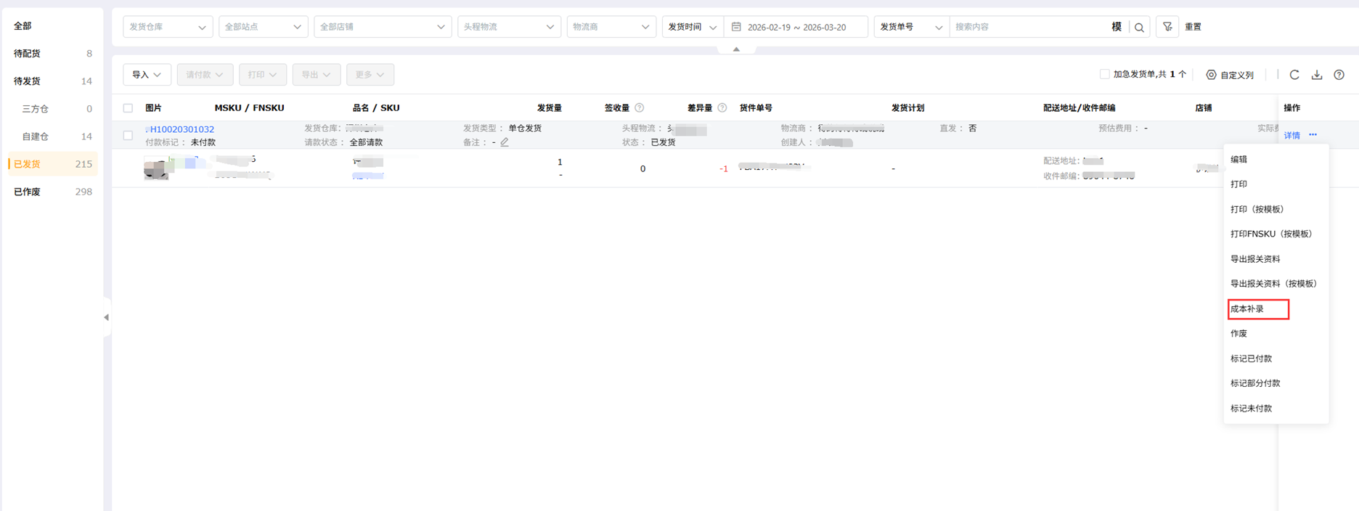Viewport: 1359px width, 511px height.
Task: Choose 标记部分付款 menu item
Action: coord(1276,383)
